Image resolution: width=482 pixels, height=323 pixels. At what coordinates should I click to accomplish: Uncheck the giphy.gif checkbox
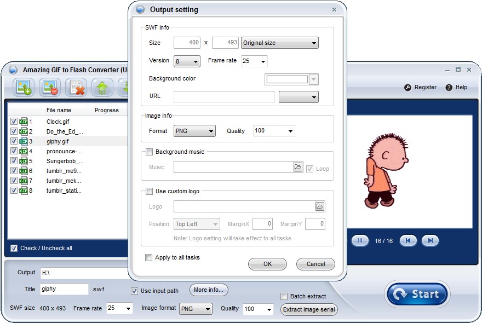tap(14, 141)
